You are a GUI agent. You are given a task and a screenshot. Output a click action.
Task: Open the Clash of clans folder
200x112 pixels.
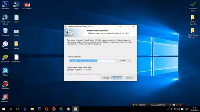(193, 20)
